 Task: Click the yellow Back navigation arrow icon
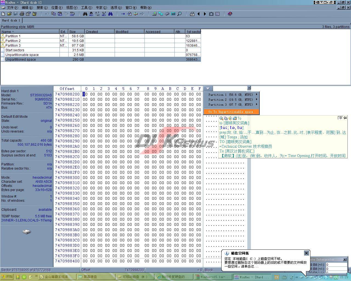click(135, 14)
